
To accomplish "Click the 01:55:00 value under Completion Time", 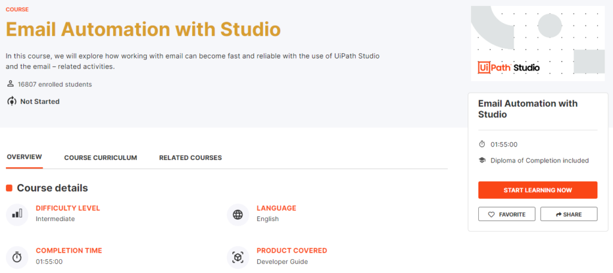I will coord(49,261).
